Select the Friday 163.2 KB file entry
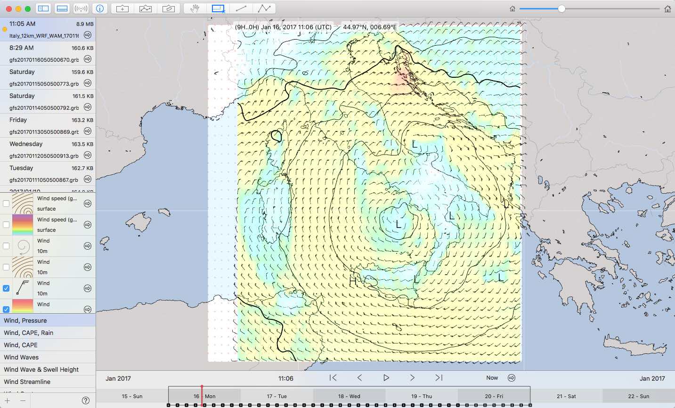This screenshot has height=408, width=675. pyautogui.click(x=48, y=125)
